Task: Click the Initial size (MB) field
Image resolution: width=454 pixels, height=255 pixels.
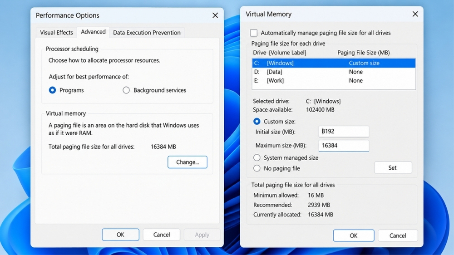Action: coord(344,132)
